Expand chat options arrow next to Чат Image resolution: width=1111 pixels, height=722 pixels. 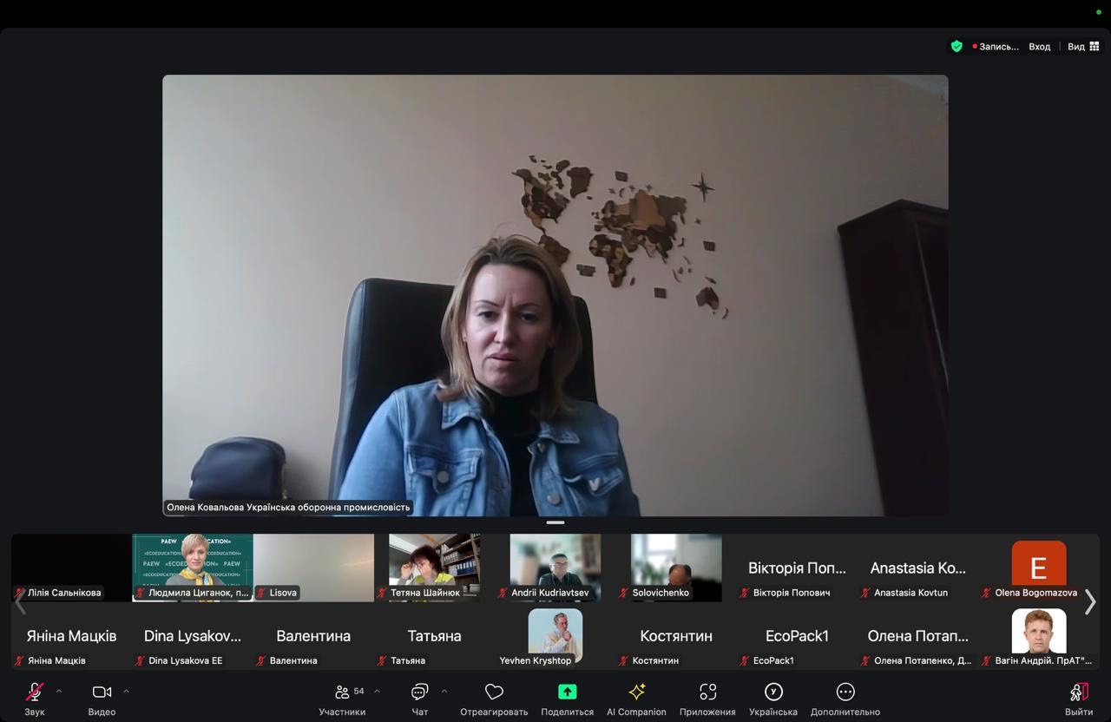coord(444,692)
